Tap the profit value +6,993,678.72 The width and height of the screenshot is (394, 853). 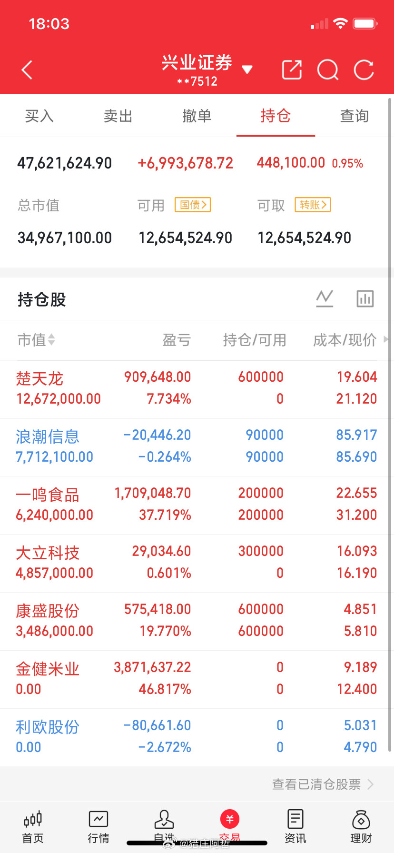click(x=185, y=163)
